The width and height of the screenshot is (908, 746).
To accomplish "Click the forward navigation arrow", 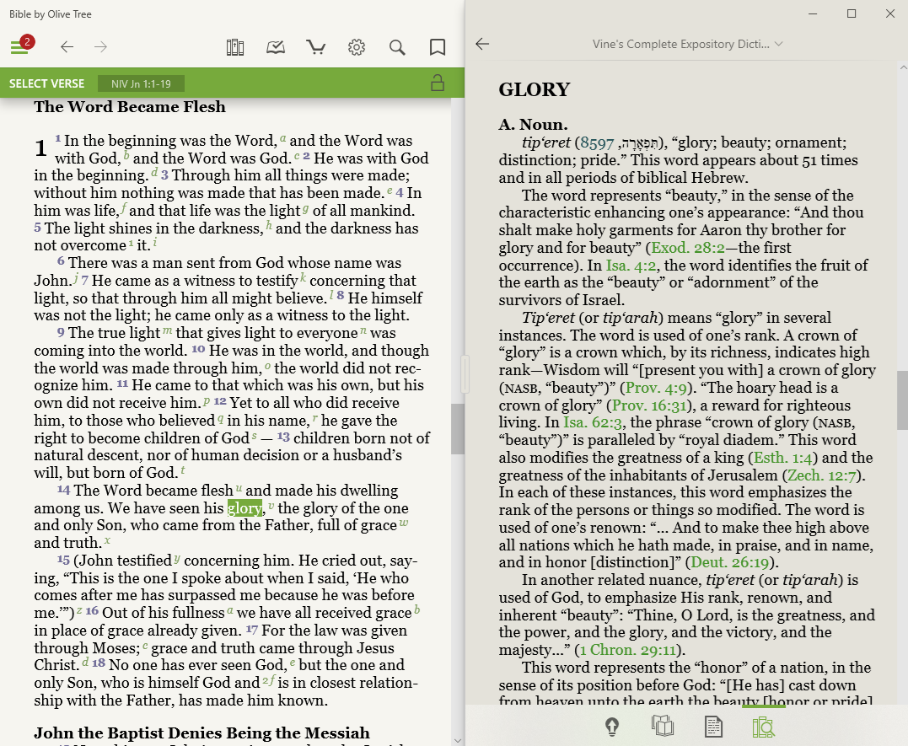I will coord(101,47).
